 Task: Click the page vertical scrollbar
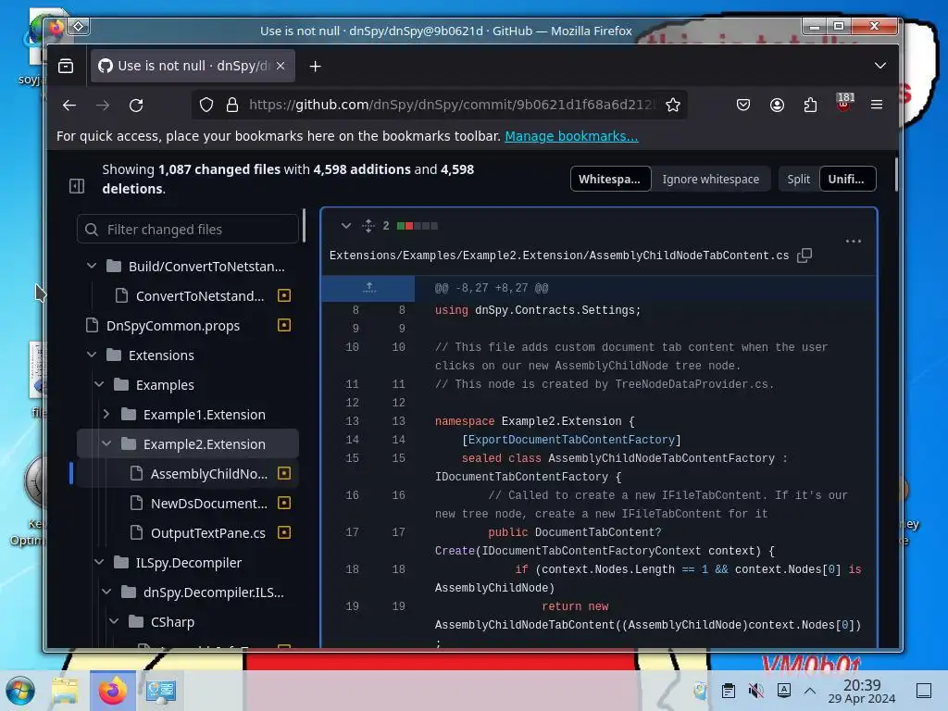896,175
